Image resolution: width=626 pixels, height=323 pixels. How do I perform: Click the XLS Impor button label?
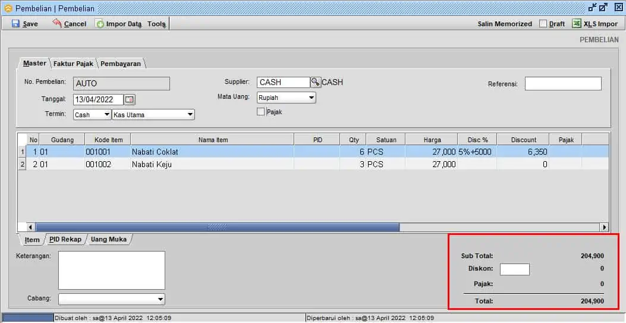click(x=600, y=24)
